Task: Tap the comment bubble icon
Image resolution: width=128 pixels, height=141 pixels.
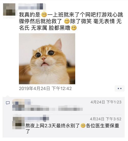Action: click(x=8, y=103)
